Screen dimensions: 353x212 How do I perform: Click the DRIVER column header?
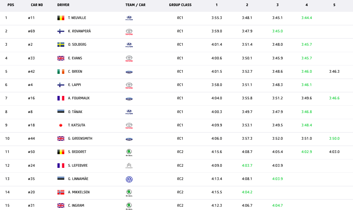pos(63,5)
